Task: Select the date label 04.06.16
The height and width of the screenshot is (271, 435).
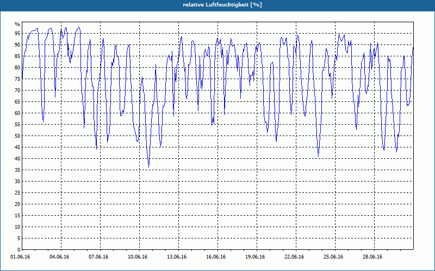Action: click(x=59, y=257)
